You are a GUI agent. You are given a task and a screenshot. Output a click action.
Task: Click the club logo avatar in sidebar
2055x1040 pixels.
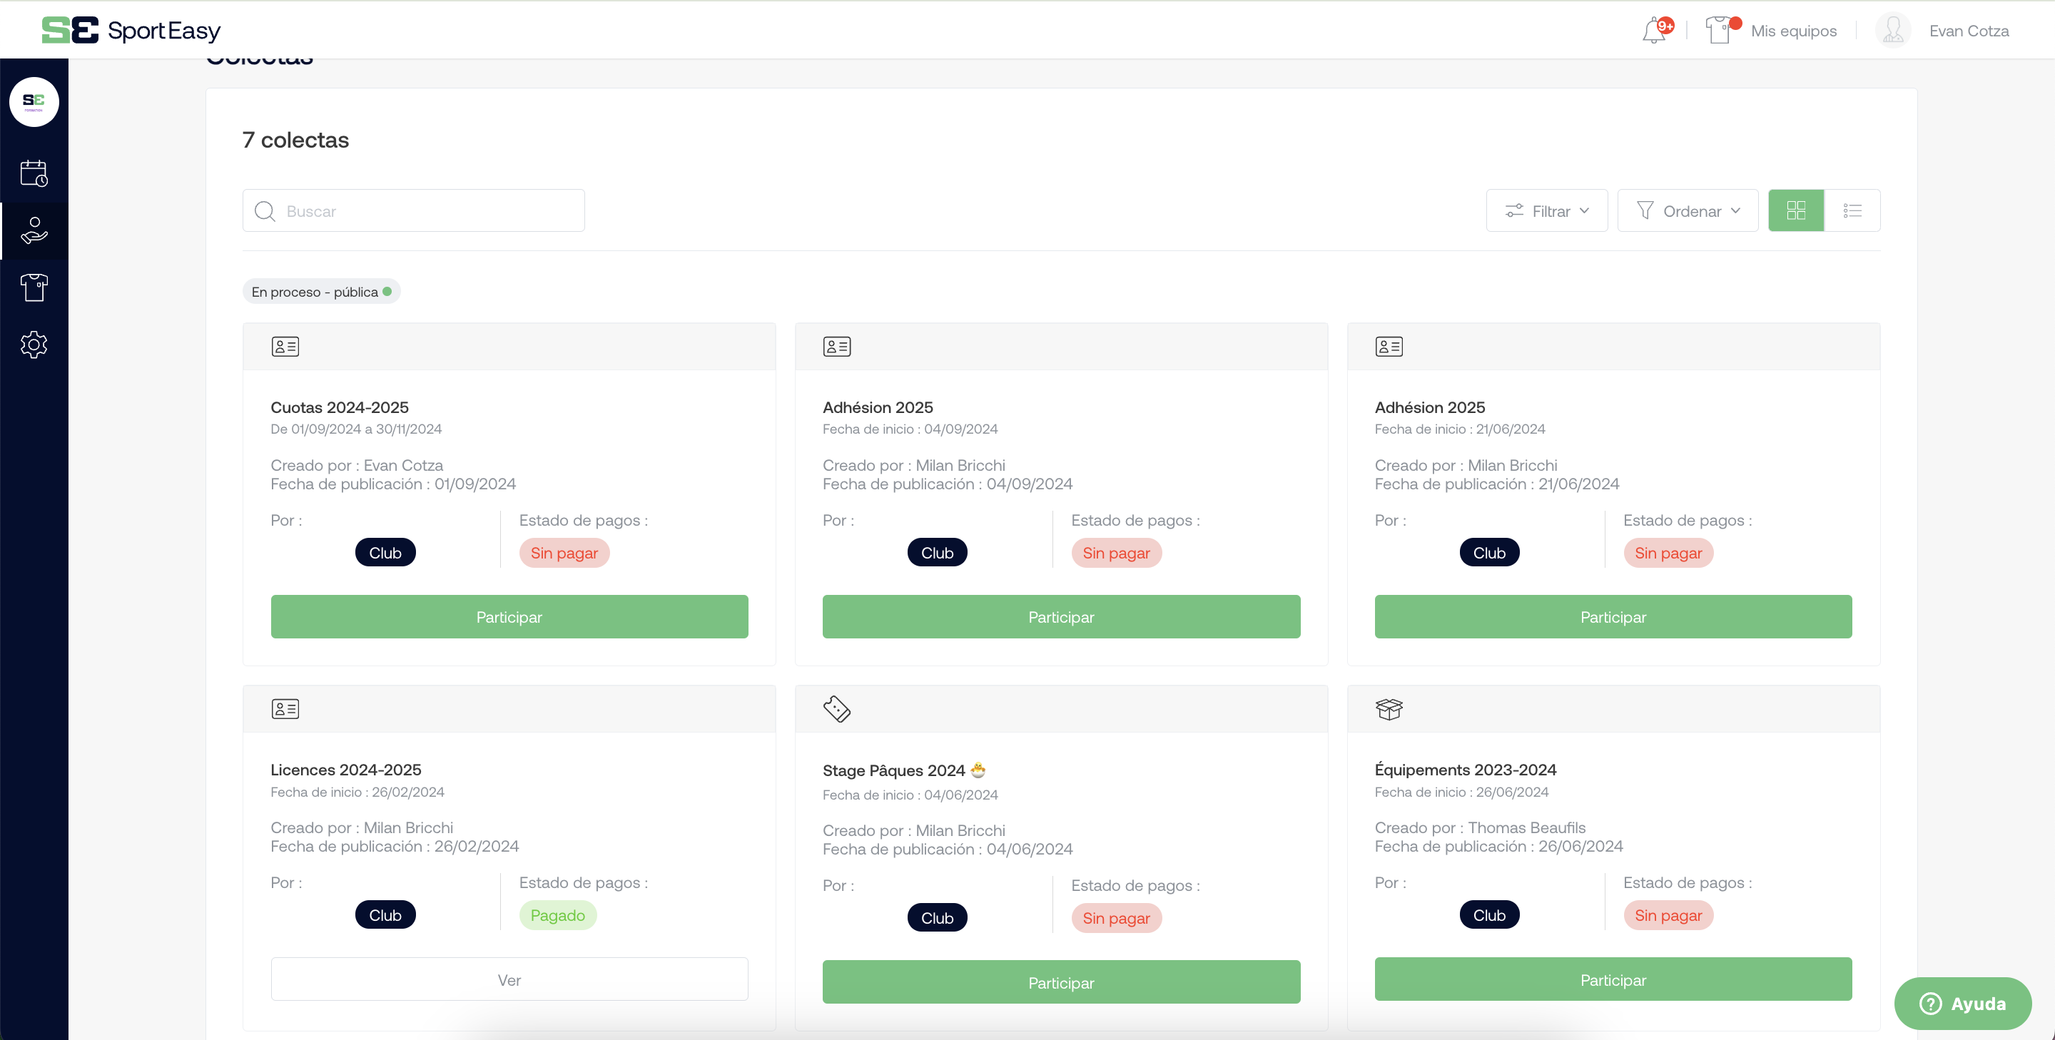pyautogui.click(x=34, y=101)
